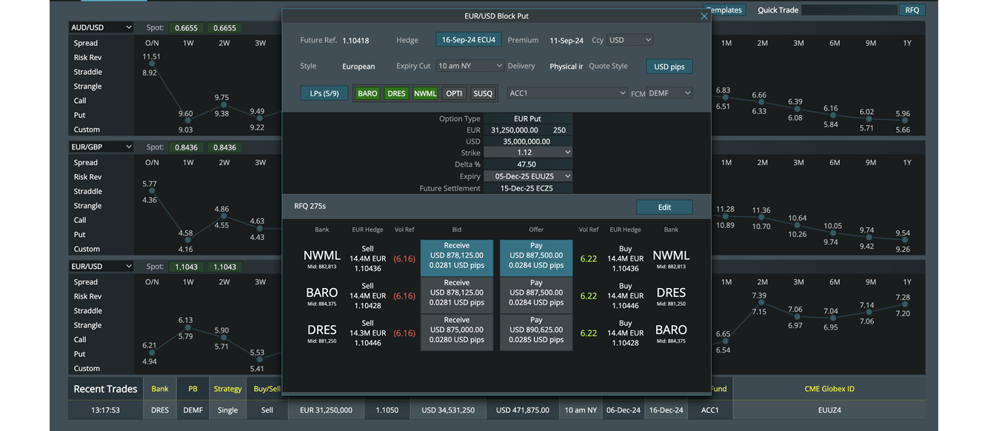Expand the ACC1 account dropdown in dialog
Image resolution: width=996 pixels, height=431 pixels.
point(567,93)
